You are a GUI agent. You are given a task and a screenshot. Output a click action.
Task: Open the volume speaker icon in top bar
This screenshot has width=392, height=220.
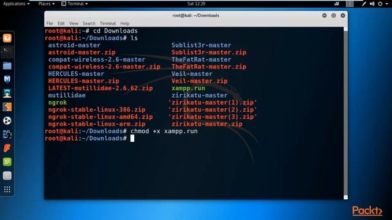tap(372, 4)
